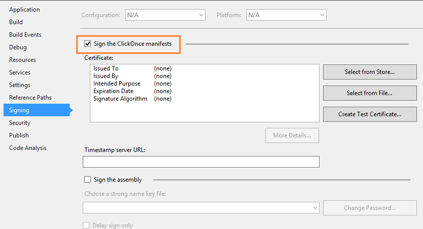Switch to the Application tab
The image size is (423, 229).
tap(24, 10)
